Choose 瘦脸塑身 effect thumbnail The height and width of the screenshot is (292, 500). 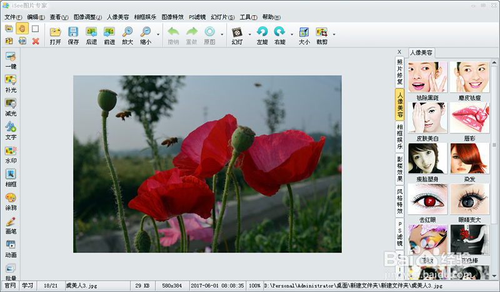(427, 158)
